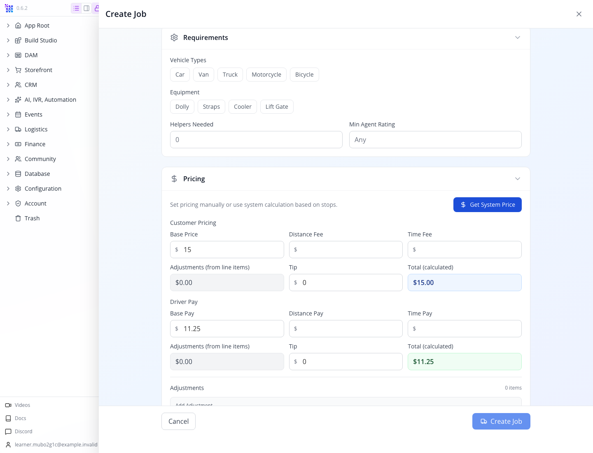Toggle the Dolly equipment chip
The image size is (593, 453).
182,107
